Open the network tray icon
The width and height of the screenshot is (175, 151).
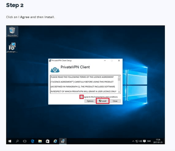point(137,141)
